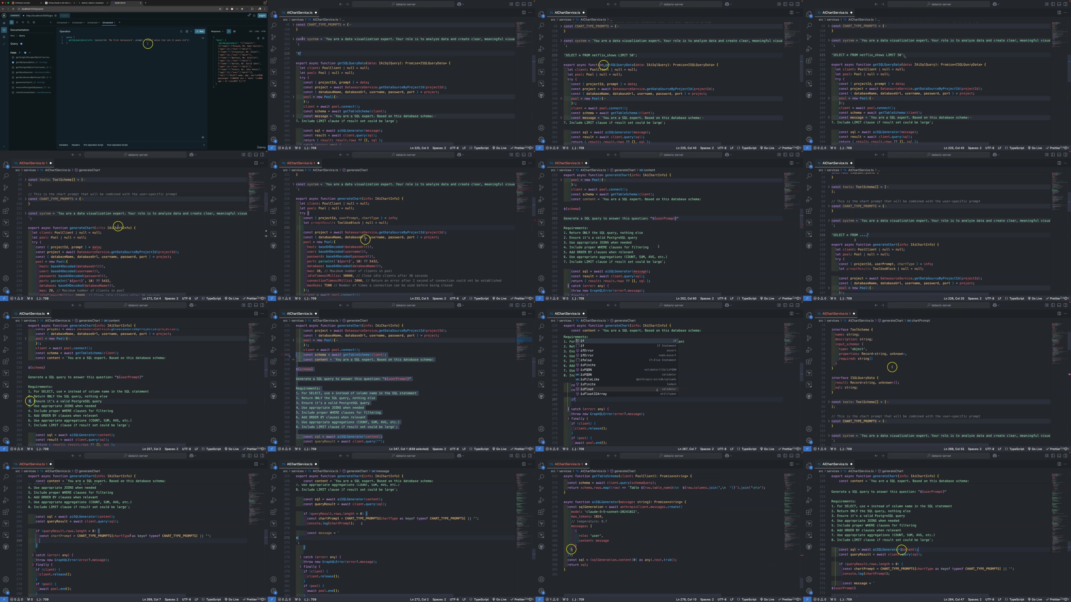
Task: Sort Fields with the up-arrow icon
Action: (x=19, y=53)
